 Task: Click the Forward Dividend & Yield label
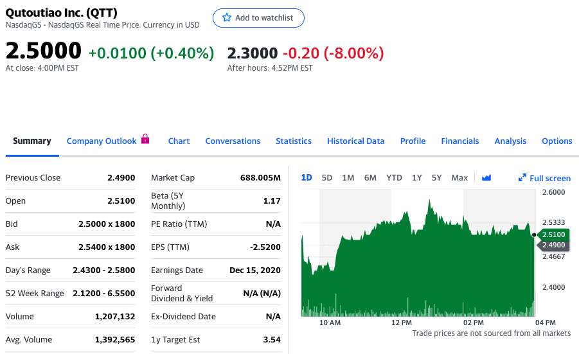(x=182, y=294)
